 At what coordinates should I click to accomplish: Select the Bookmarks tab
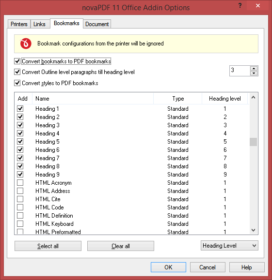[66, 23]
